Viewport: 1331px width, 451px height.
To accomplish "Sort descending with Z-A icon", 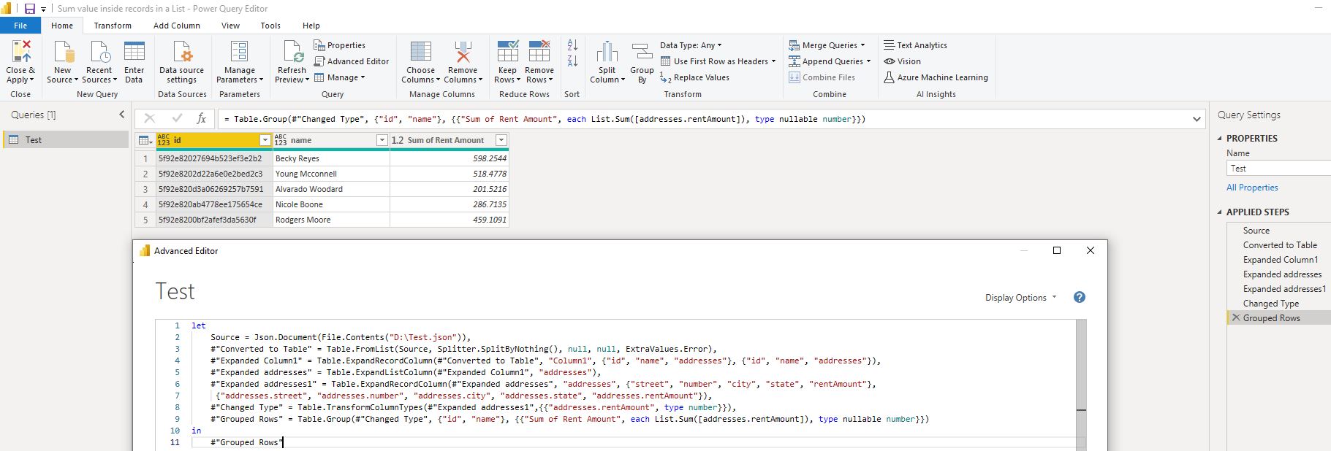I will pos(572,61).
